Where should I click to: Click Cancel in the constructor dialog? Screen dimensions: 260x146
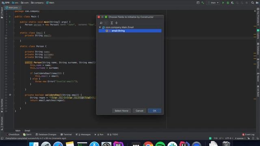(x=139, y=111)
